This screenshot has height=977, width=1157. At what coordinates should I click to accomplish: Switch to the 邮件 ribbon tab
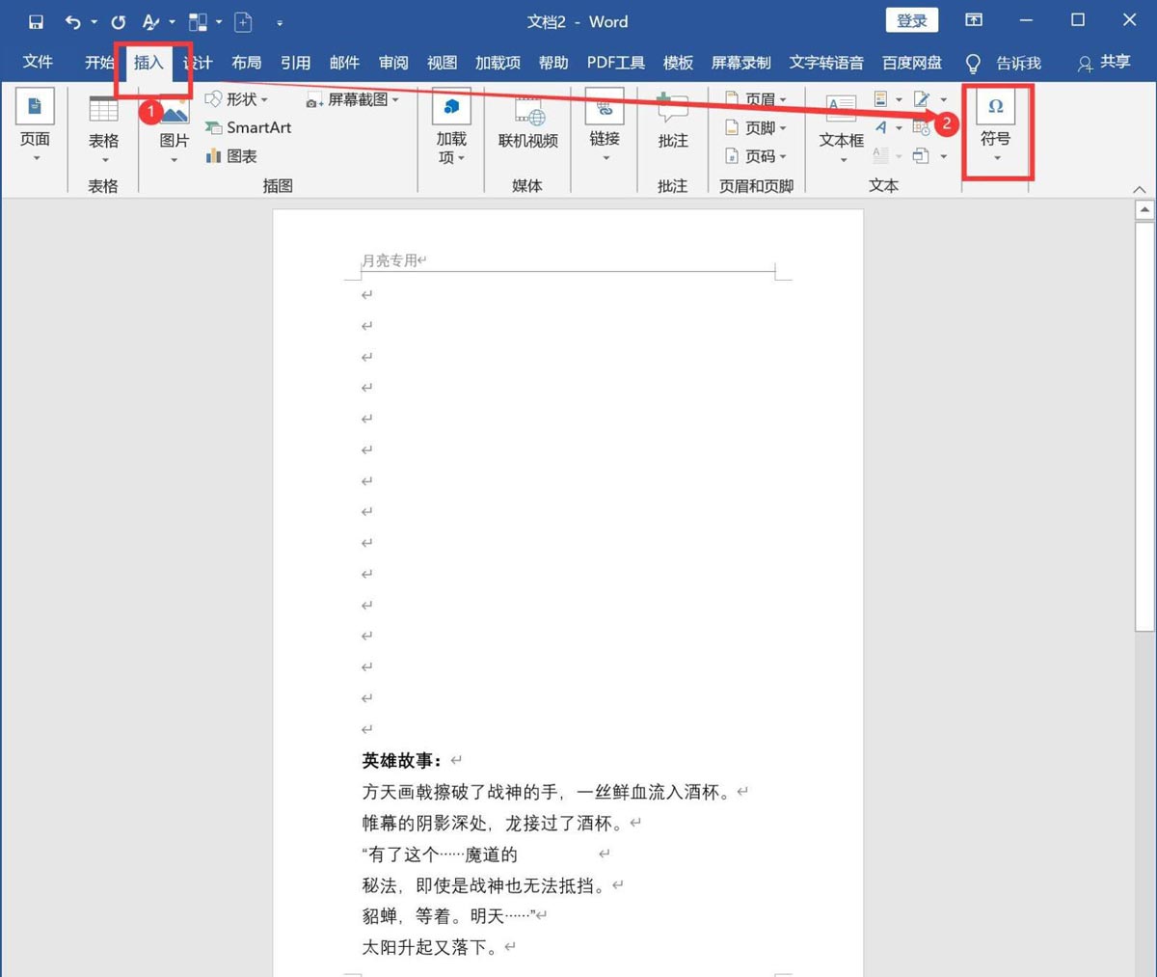343,62
